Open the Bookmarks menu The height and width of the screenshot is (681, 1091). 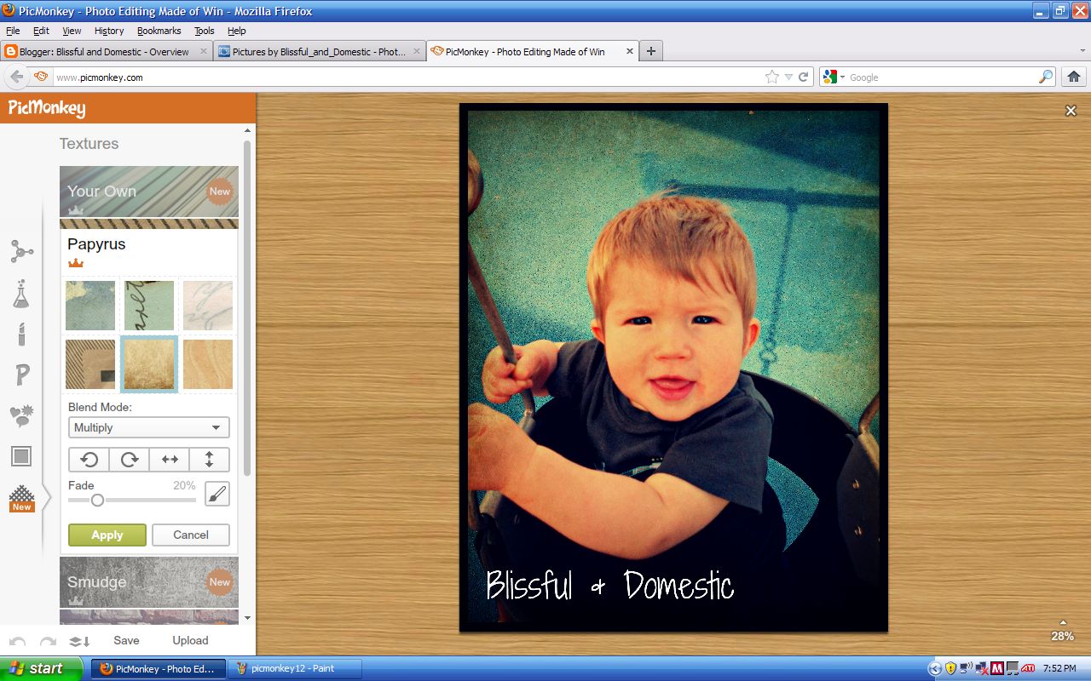159,31
